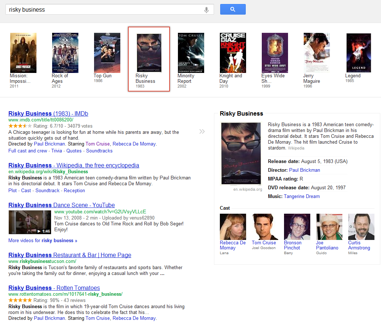
Task: Click the 'MPAA rating: R' line
Action: (x=285, y=179)
